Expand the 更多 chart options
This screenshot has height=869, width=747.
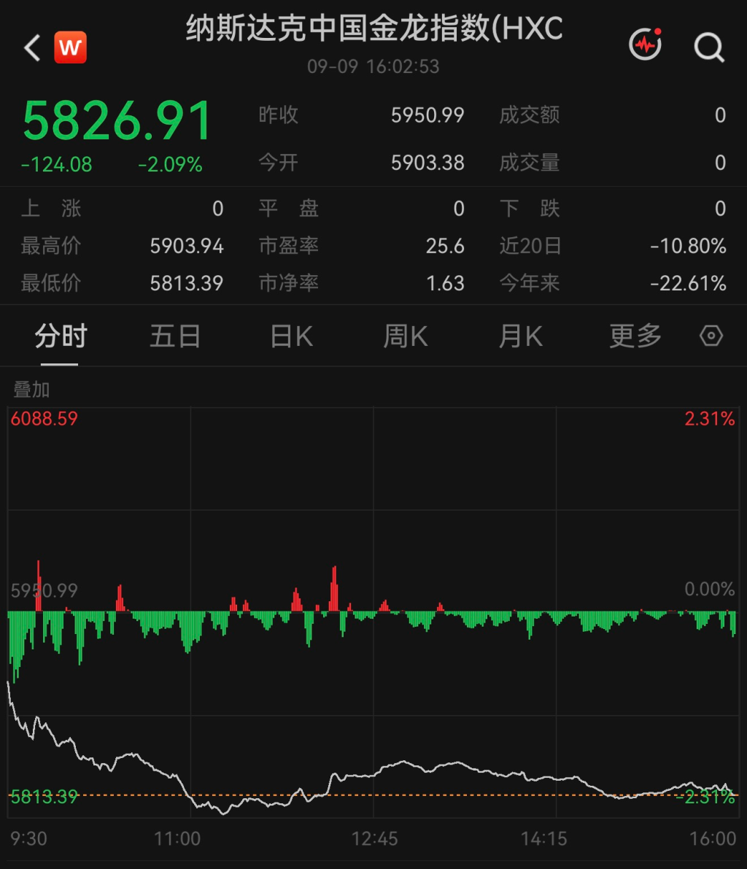click(635, 336)
